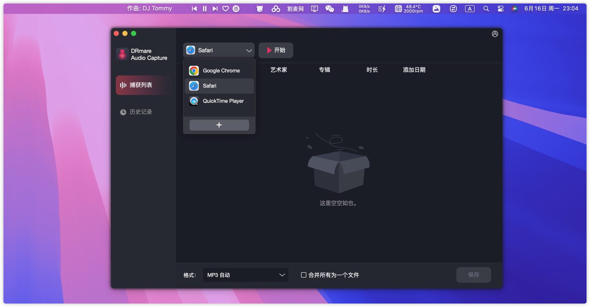Click the input method A icon
Viewport: 590px width, 307px height.
coord(470,9)
